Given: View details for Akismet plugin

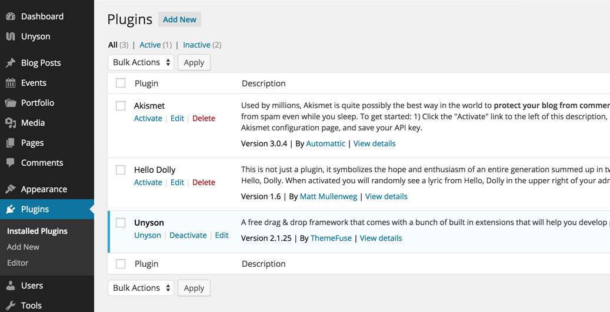Looking at the screenshot, I should (x=375, y=144).
